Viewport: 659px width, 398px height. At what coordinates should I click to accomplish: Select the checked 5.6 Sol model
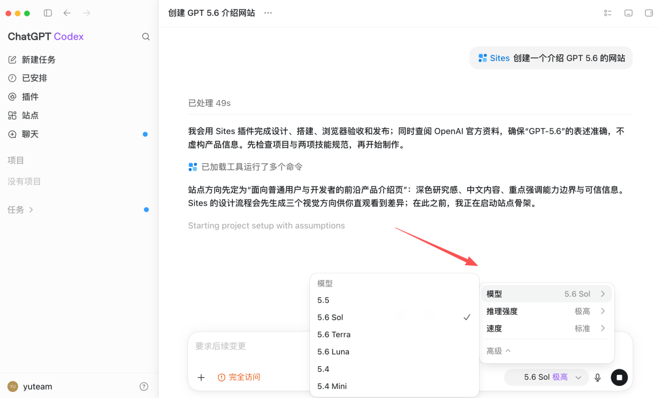coord(394,318)
